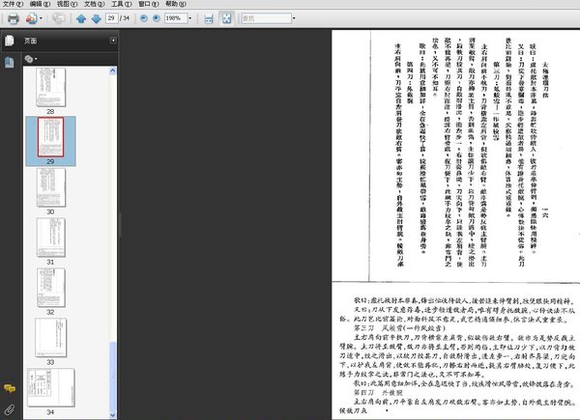The height and width of the screenshot is (420, 580).
Task: Click the zoom out minus button
Action: click(x=144, y=18)
